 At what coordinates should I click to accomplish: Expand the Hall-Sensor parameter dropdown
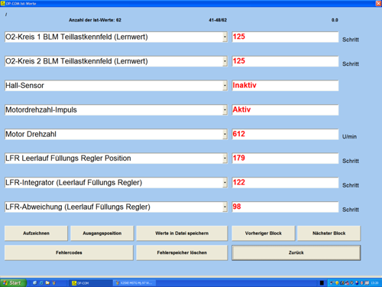point(225,86)
